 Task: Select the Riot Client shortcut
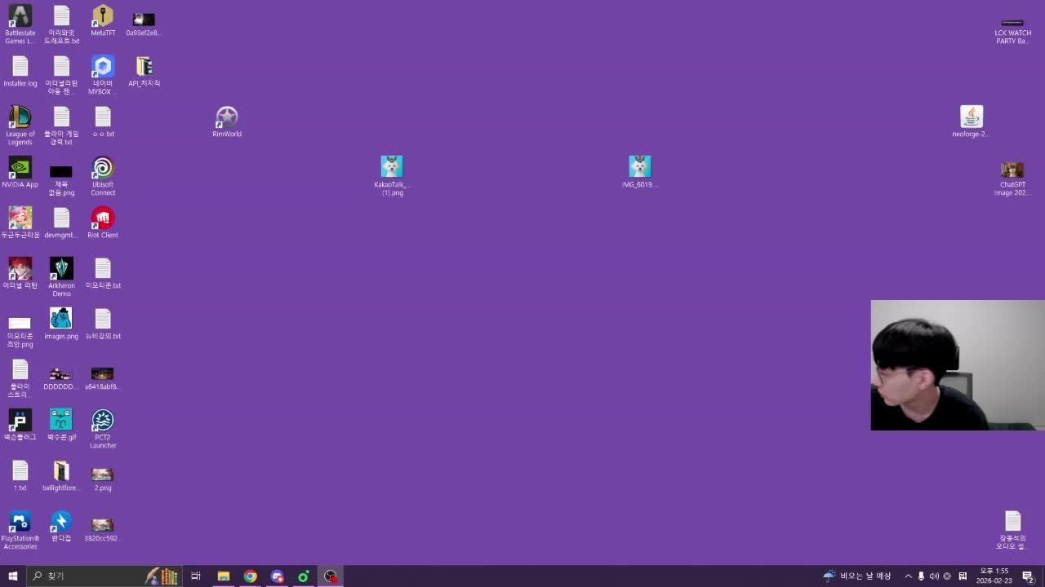pyautogui.click(x=103, y=223)
